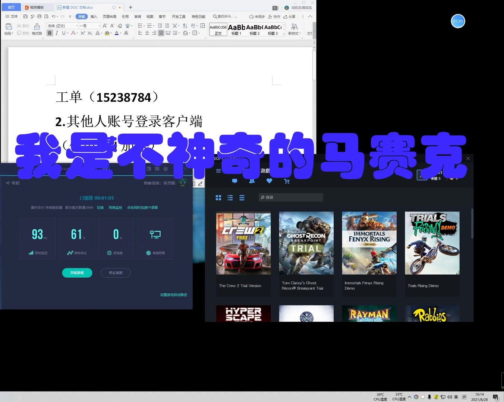Switch game library to compact list view
Screen dimensions: 504x402
point(242,198)
